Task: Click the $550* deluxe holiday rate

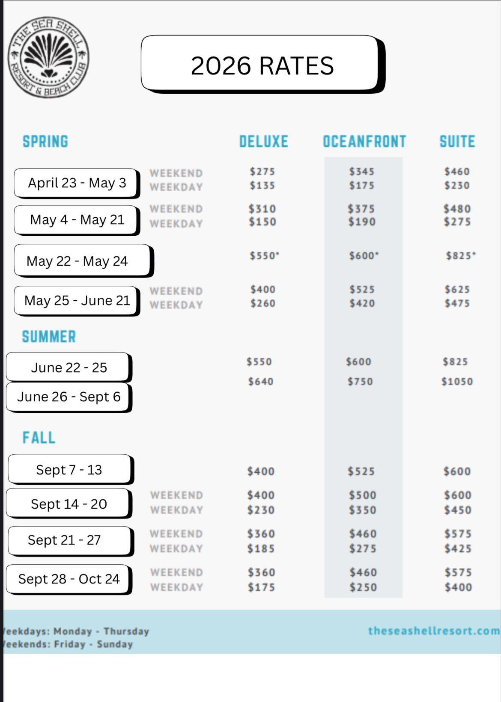Action: (264, 255)
